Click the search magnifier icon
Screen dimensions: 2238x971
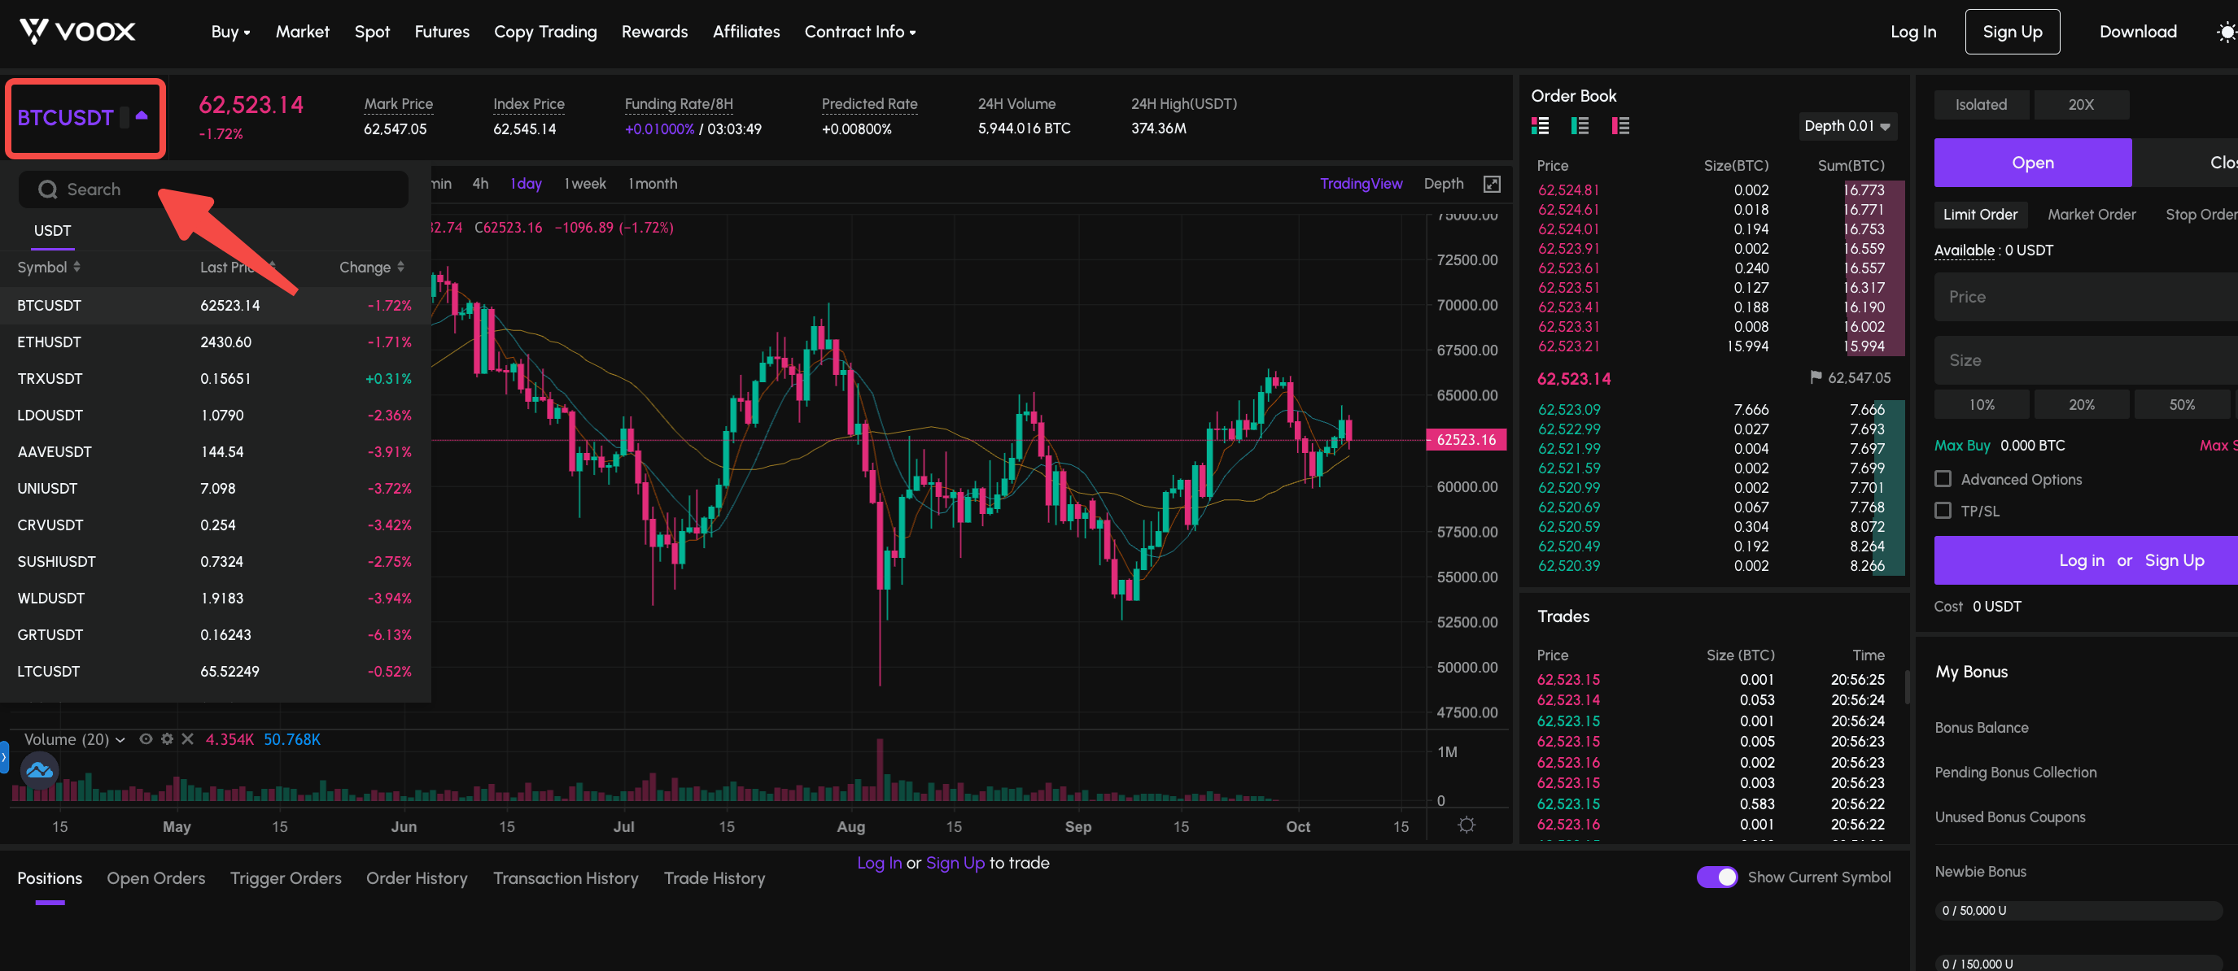click(x=48, y=189)
